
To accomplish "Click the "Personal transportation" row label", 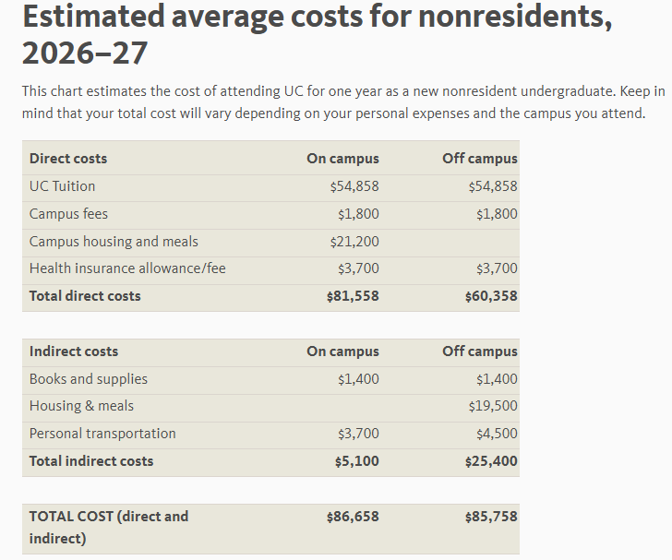I will [x=102, y=434].
